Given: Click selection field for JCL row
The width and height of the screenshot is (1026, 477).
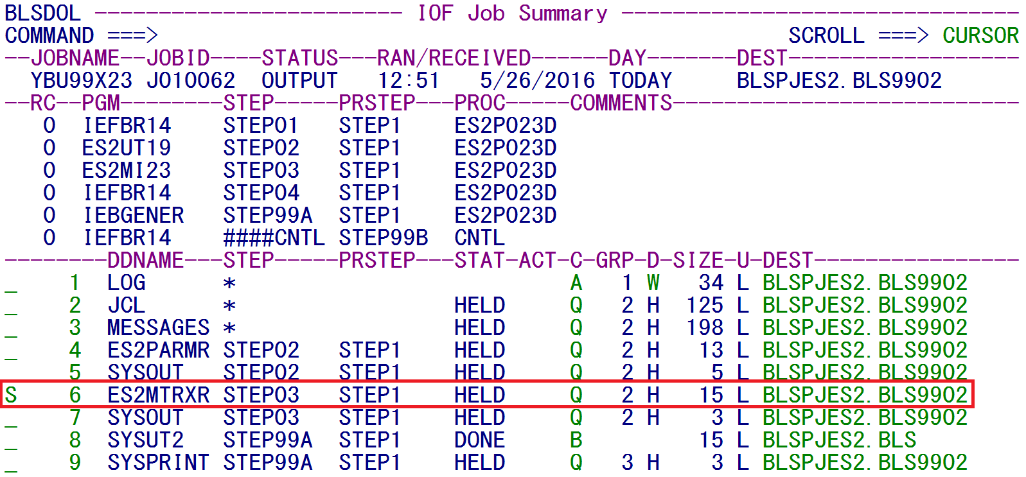Looking at the screenshot, I should pyautogui.click(x=11, y=306).
